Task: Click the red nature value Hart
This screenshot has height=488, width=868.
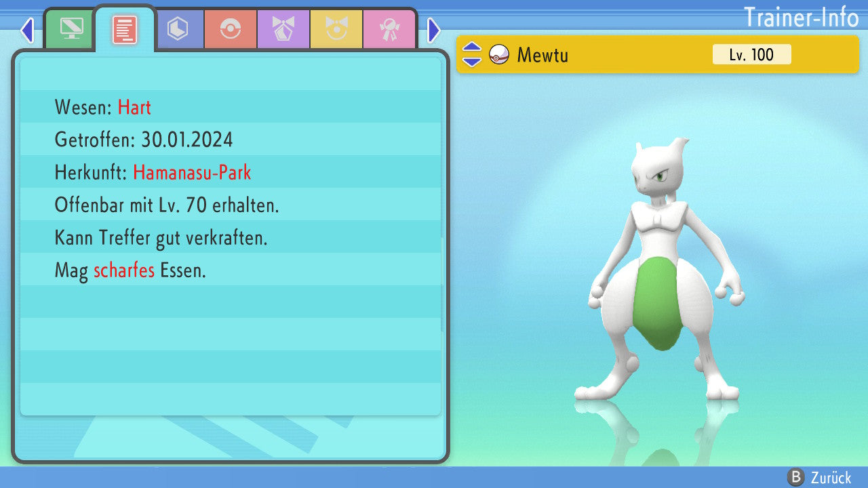Action: click(x=134, y=107)
